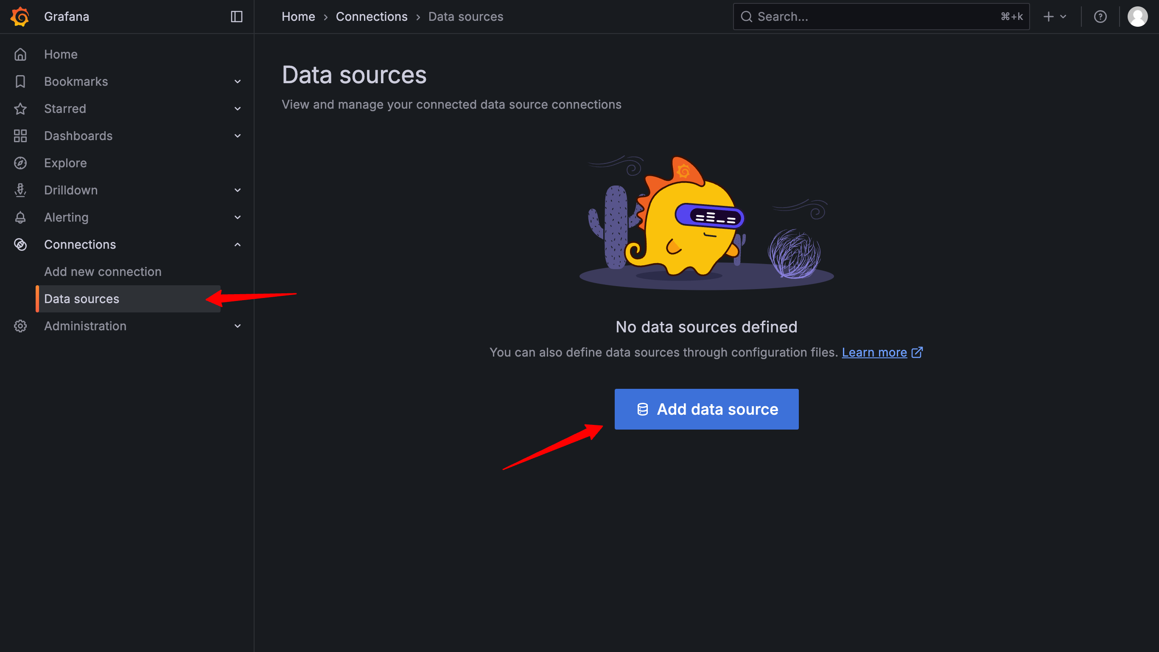Expand the Starred section chevron
Image resolution: width=1159 pixels, height=652 pixels.
click(x=238, y=109)
